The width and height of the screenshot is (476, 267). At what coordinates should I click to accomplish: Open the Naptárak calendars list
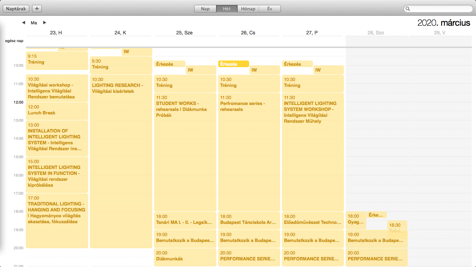click(x=16, y=9)
